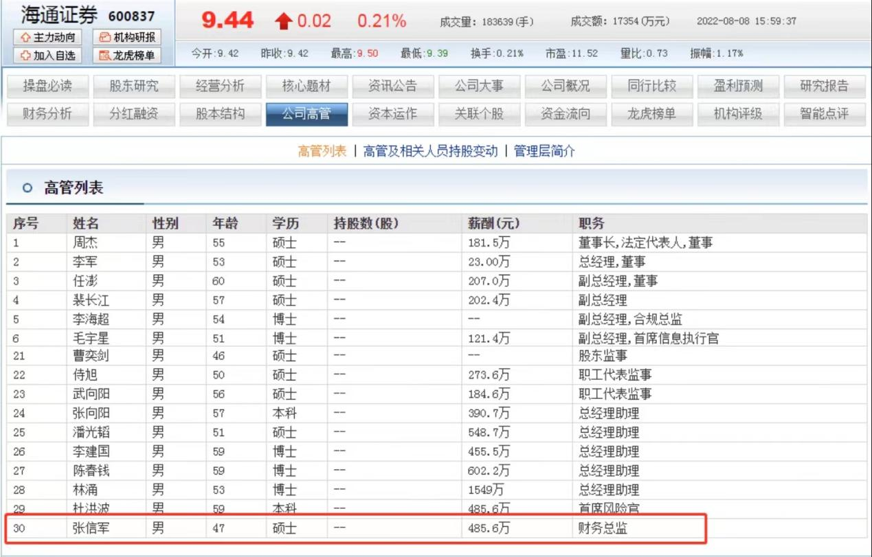Image resolution: width=872 pixels, height=557 pixels.
Task: Switch to the 公司概况 tab
Action: pos(566,86)
